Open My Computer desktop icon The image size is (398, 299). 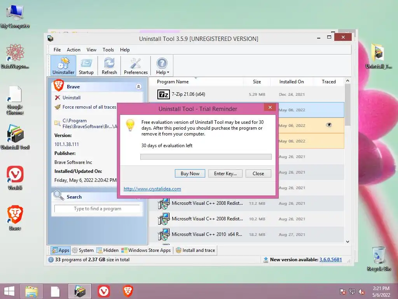[15, 16]
